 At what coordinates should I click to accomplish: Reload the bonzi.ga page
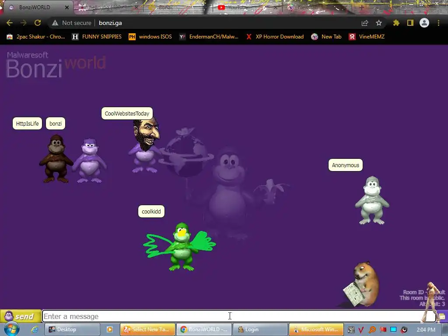[x=38, y=23]
